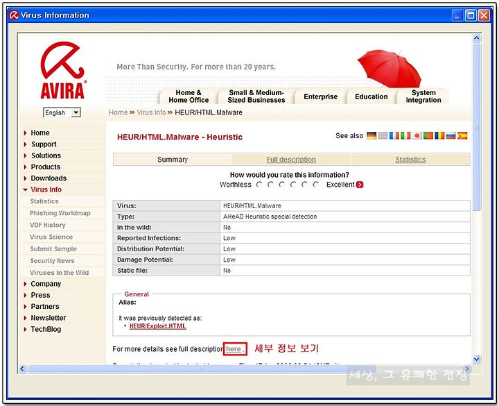Expand the Downloads sidebar arrow

25,178
